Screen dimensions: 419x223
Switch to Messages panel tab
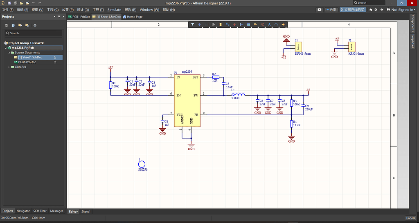(x=56, y=211)
